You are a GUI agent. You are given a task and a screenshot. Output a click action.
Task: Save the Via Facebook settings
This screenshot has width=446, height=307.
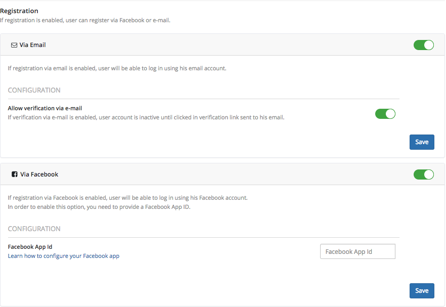point(422,291)
